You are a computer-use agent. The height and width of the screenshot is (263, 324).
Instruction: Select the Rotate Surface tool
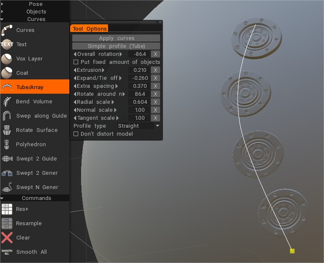click(x=7, y=130)
